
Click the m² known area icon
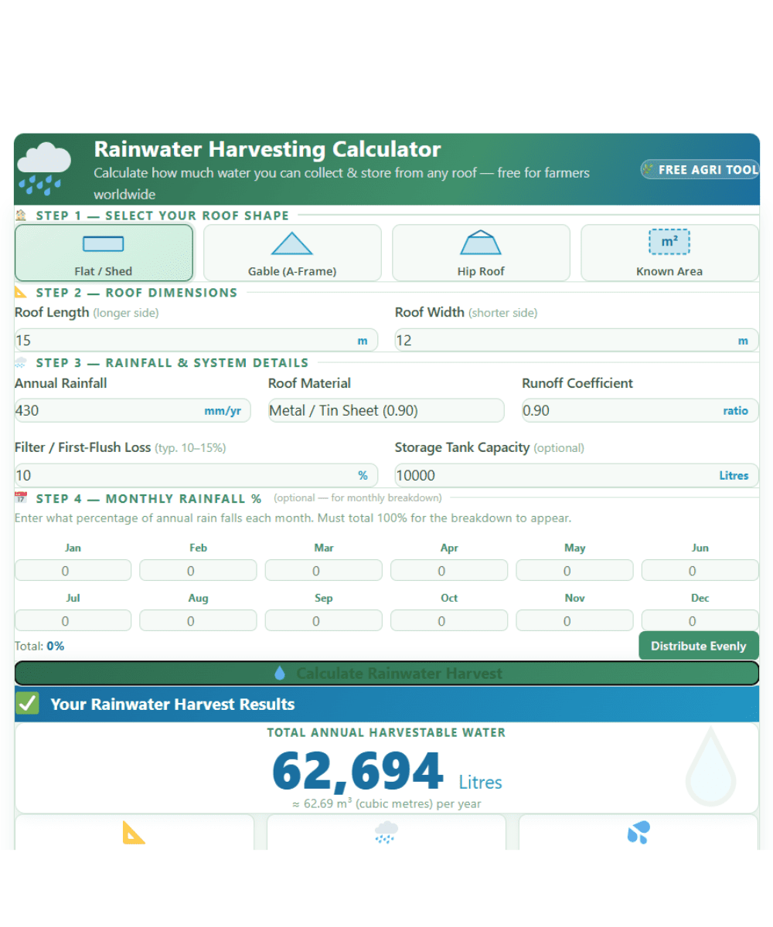[x=669, y=242]
